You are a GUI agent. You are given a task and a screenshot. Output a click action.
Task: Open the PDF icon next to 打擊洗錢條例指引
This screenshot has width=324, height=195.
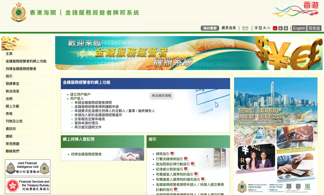click(186, 159)
